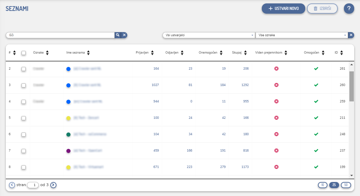Click red X status icon in row 5
Image resolution: width=360 pixels, height=196 pixels.
(x=277, y=118)
